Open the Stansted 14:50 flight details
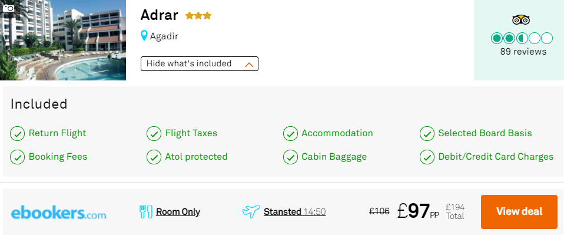This screenshot has height=236, width=564. 294,212
